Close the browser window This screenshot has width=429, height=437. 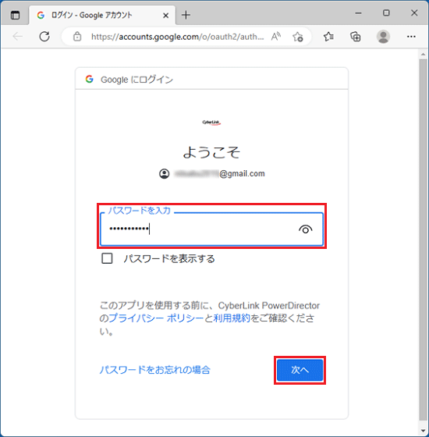click(x=414, y=13)
